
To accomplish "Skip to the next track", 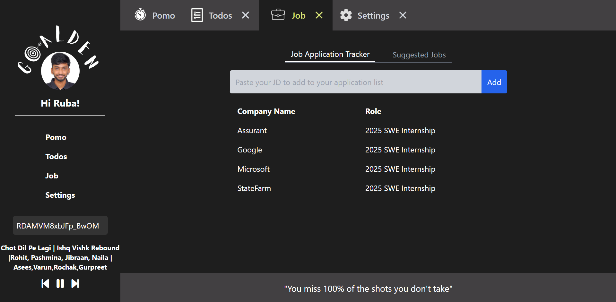I will [x=75, y=284].
